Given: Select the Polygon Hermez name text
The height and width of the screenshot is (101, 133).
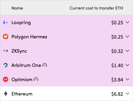Looking at the screenshot, I should coord(29,37).
